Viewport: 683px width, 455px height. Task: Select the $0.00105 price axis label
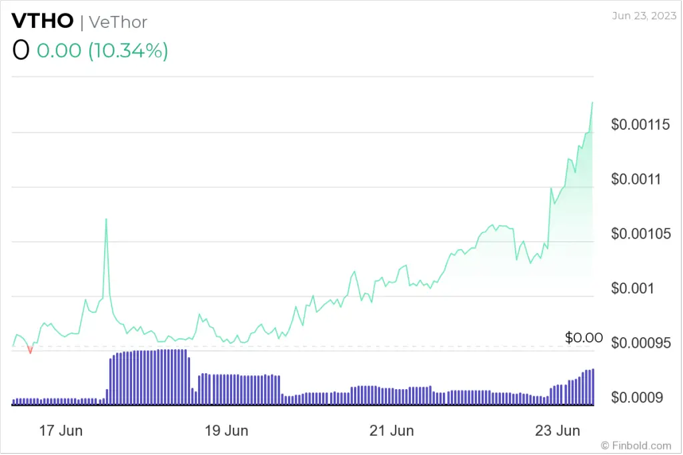[639, 234]
